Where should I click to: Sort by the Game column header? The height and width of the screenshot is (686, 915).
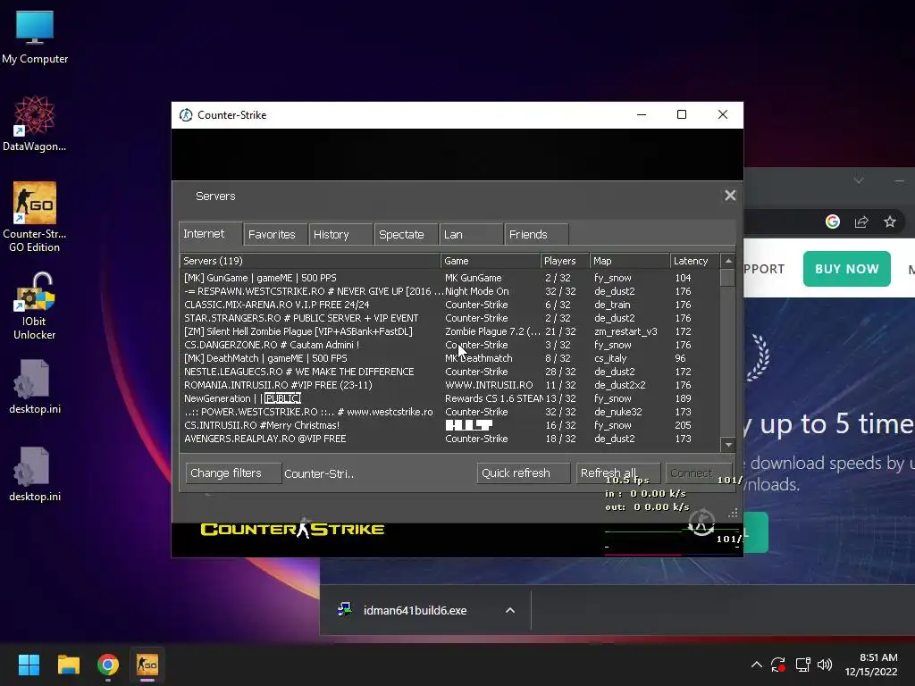491,261
